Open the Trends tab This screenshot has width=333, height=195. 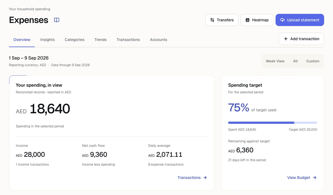click(100, 40)
